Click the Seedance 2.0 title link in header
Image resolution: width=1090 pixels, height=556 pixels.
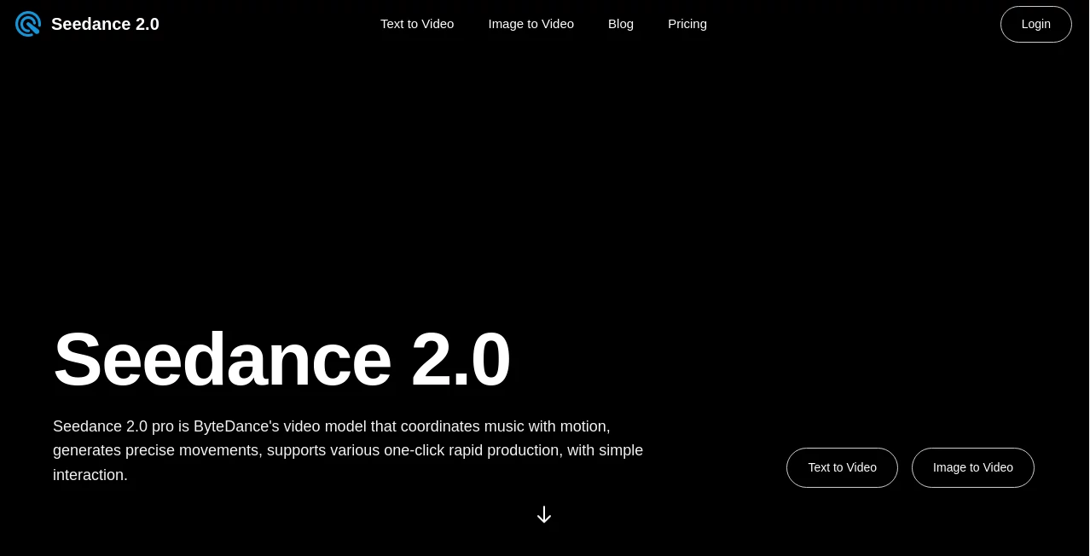[x=105, y=24]
